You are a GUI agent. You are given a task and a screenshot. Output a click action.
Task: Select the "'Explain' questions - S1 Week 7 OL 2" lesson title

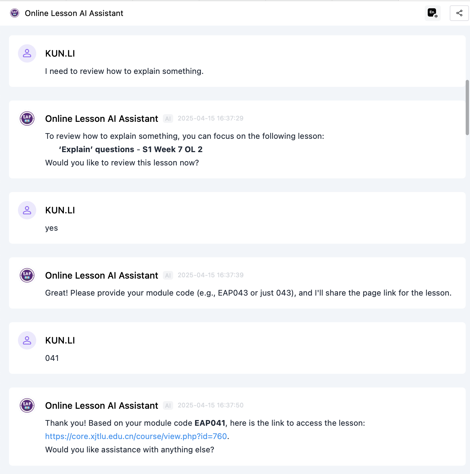point(131,149)
